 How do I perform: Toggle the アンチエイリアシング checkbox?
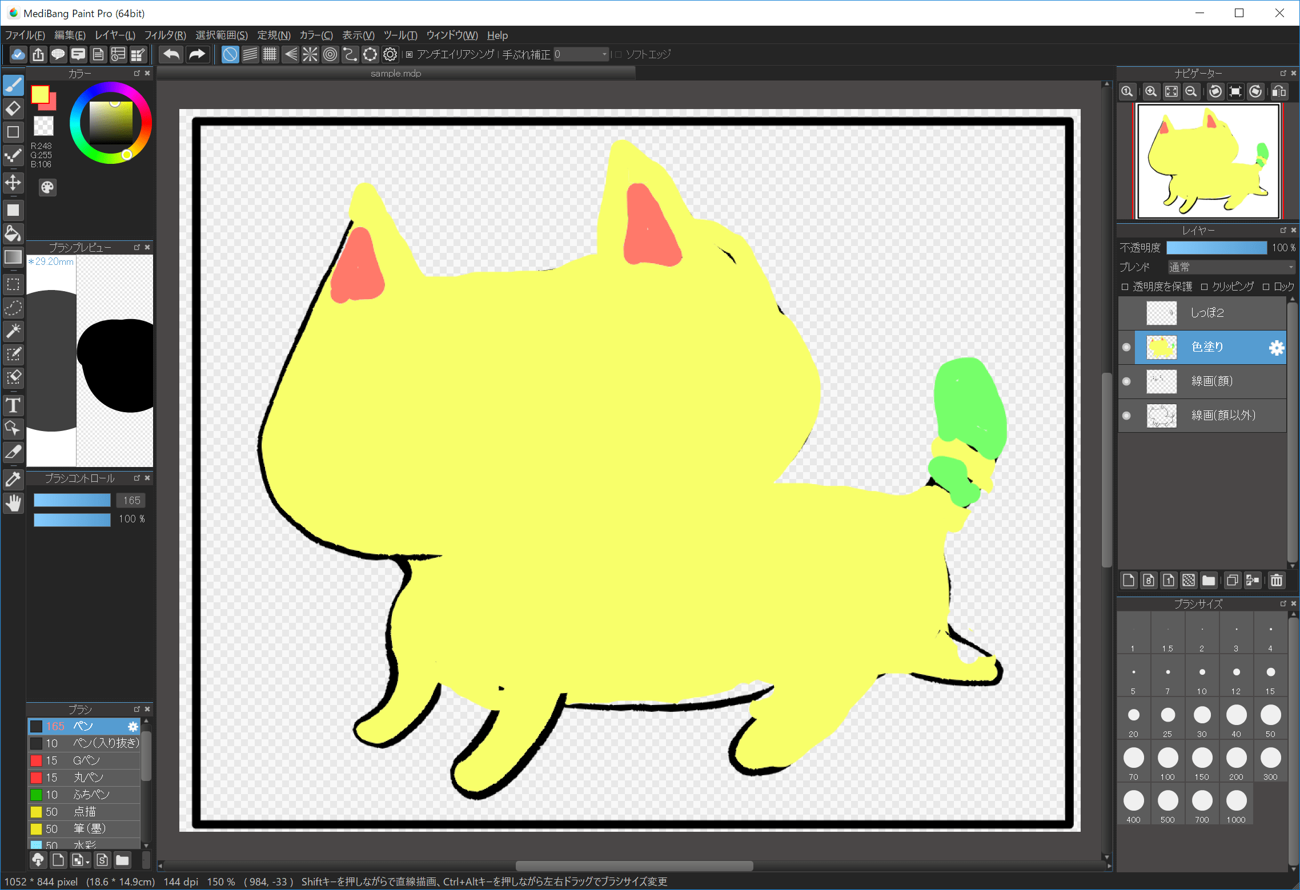coord(410,54)
